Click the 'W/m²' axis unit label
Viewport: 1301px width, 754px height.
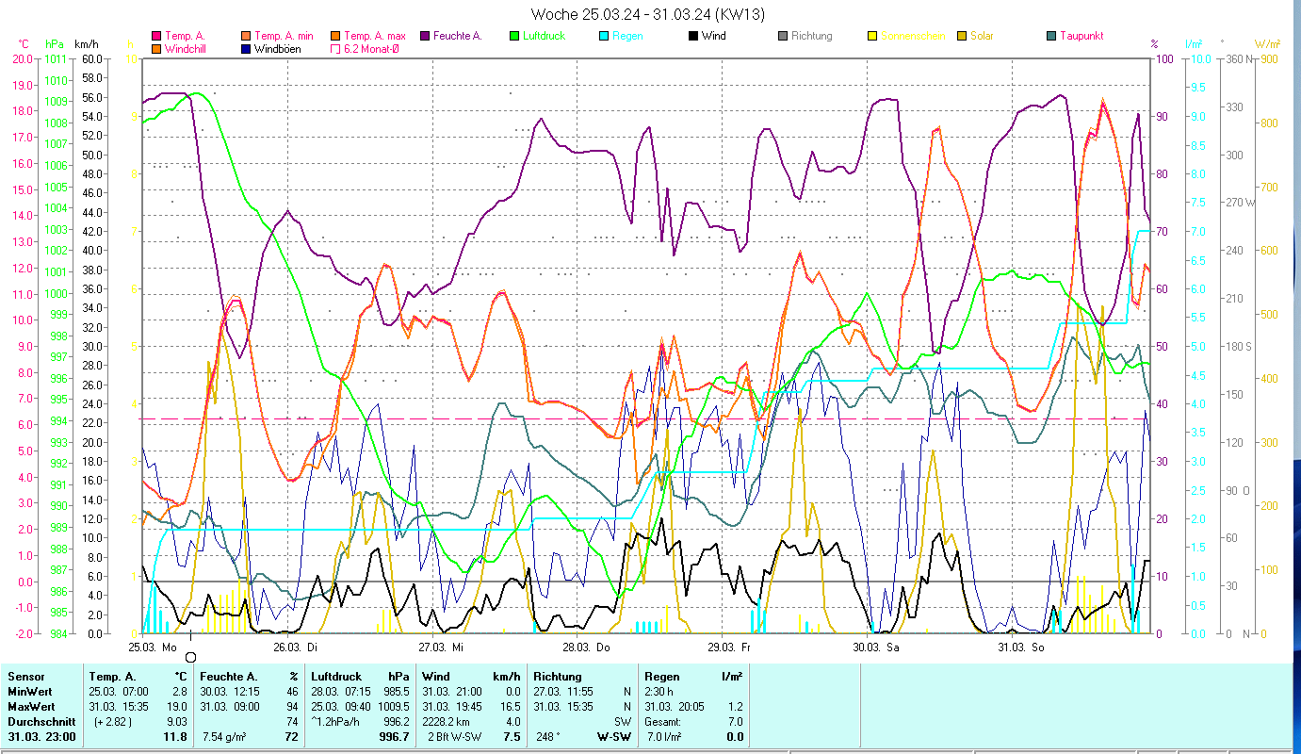[x=1266, y=44]
